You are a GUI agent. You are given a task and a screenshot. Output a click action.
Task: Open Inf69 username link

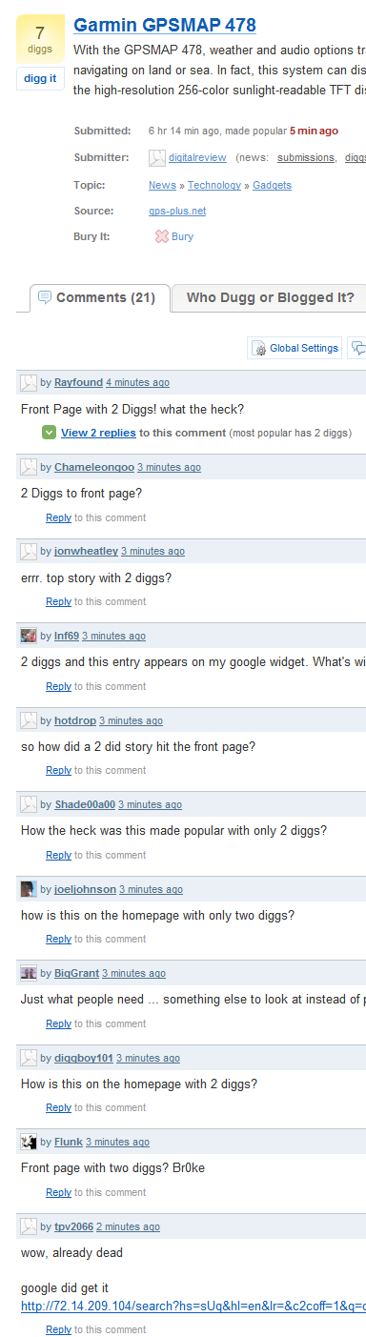[67, 637]
